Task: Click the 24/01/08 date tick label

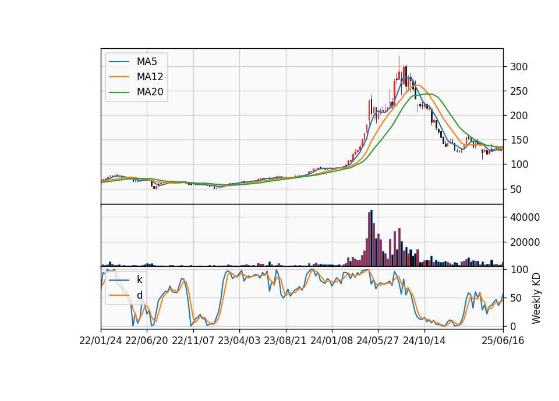Action: pyautogui.click(x=331, y=341)
